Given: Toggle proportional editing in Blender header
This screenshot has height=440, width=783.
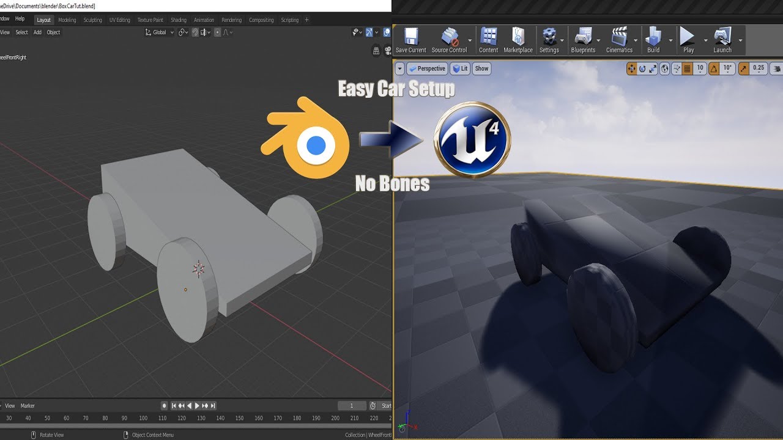Looking at the screenshot, I should coord(217,32).
